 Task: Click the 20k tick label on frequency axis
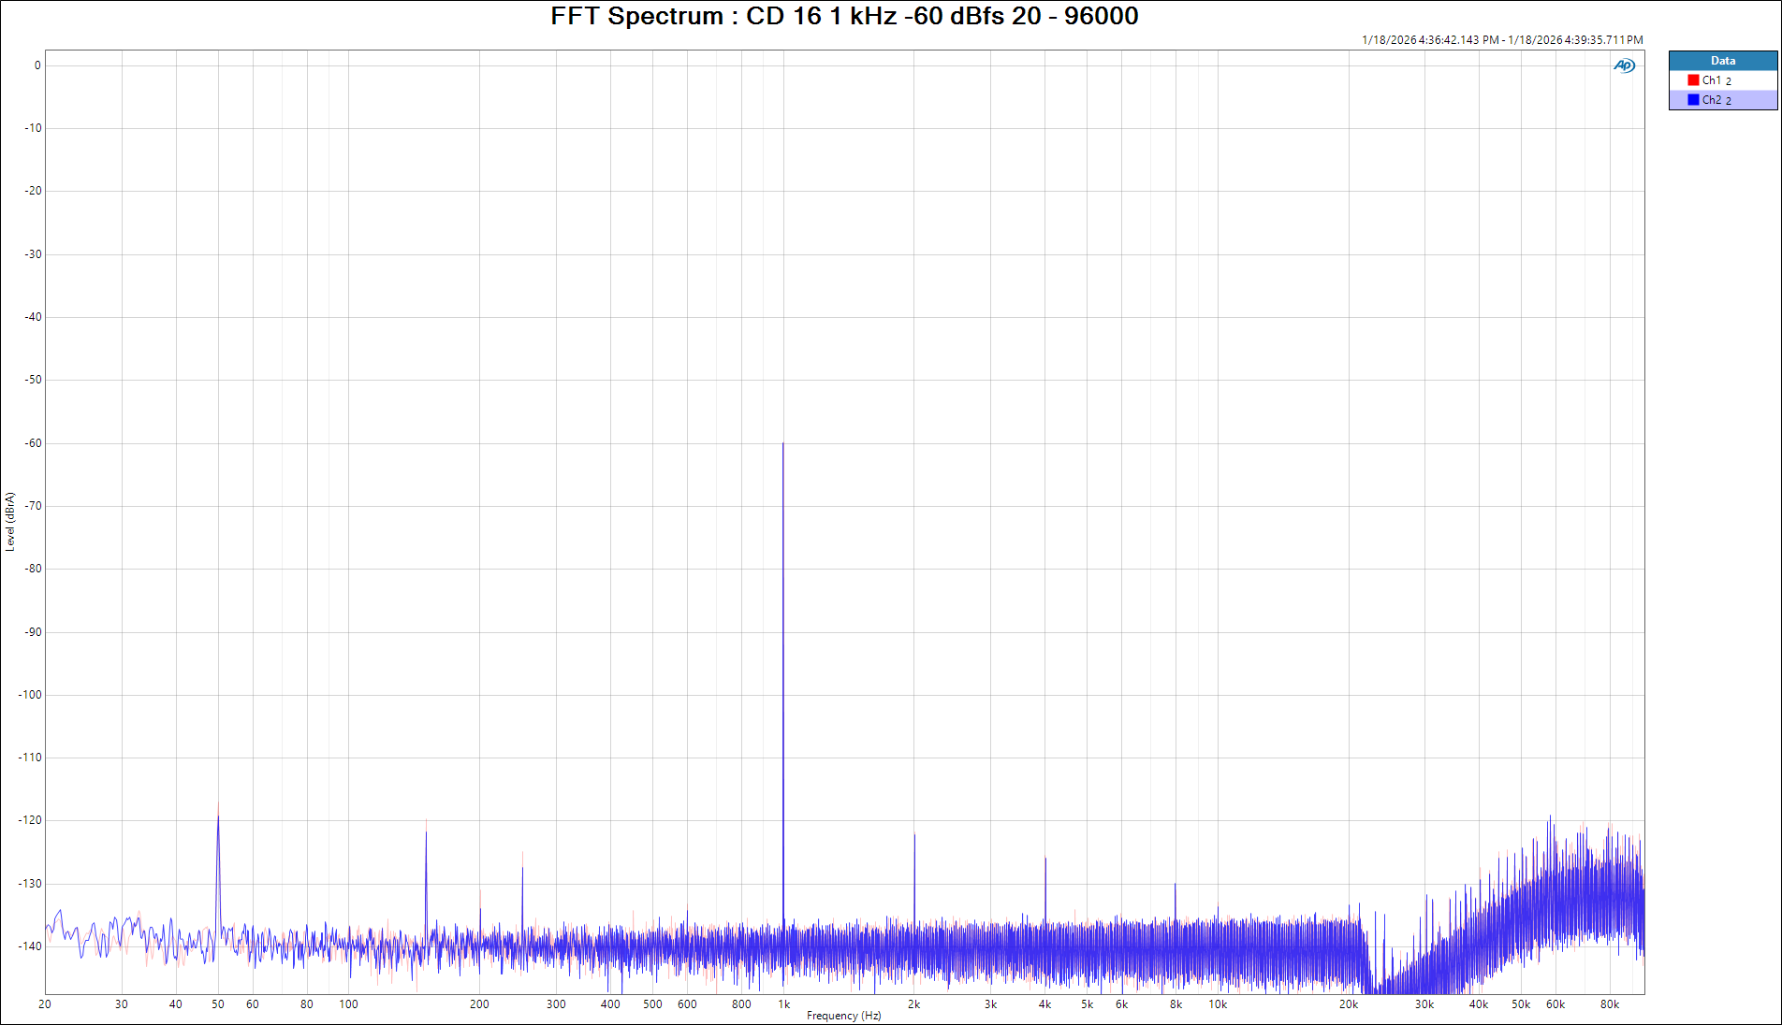click(1348, 1004)
